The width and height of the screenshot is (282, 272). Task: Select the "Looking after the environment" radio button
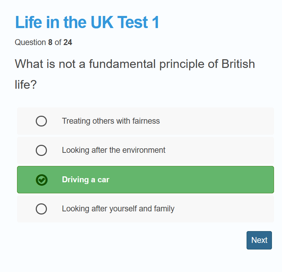click(x=41, y=150)
